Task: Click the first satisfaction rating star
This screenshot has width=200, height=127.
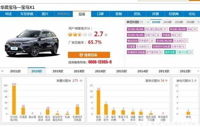Action: 70,34
